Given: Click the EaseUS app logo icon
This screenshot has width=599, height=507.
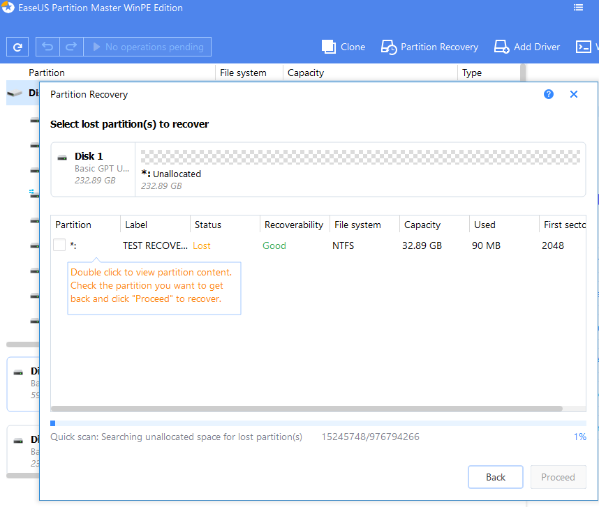Looking at the screenshot, I should point(8,7).
